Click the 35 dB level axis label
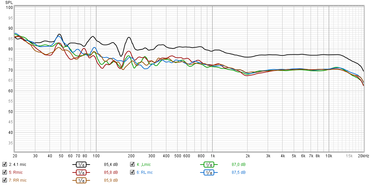This screenshot has height=185, width=371. tap(10, 143)
